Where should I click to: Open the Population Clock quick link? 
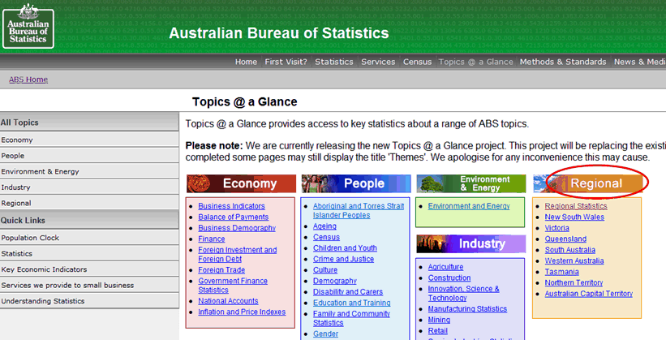[x=89, y=238]
